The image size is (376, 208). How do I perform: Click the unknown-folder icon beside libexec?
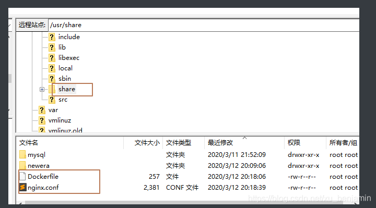point(52,58)
